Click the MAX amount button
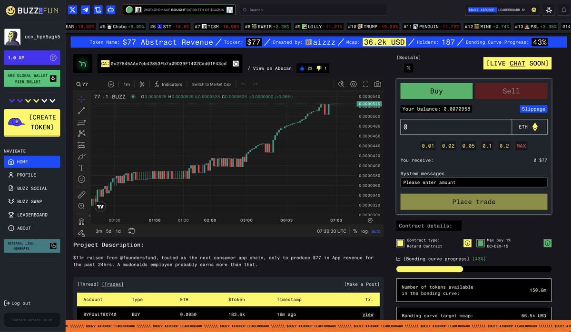571x332 pixels. pos(521,146)
